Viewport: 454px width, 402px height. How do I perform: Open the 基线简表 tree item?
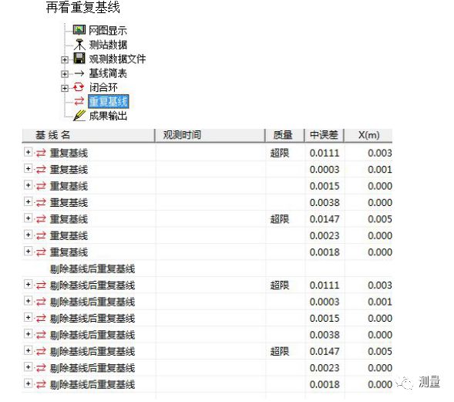click(108, 73)
